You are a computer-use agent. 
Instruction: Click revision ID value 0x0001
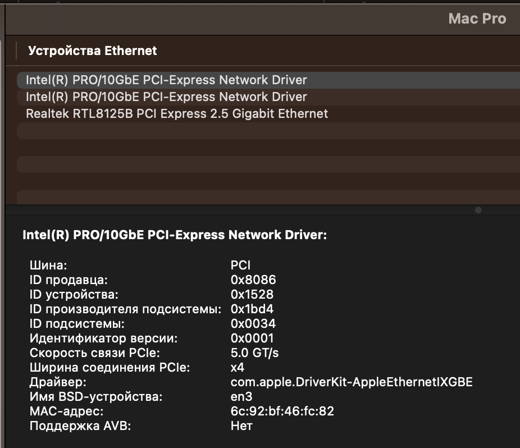[x=252, y=338]
